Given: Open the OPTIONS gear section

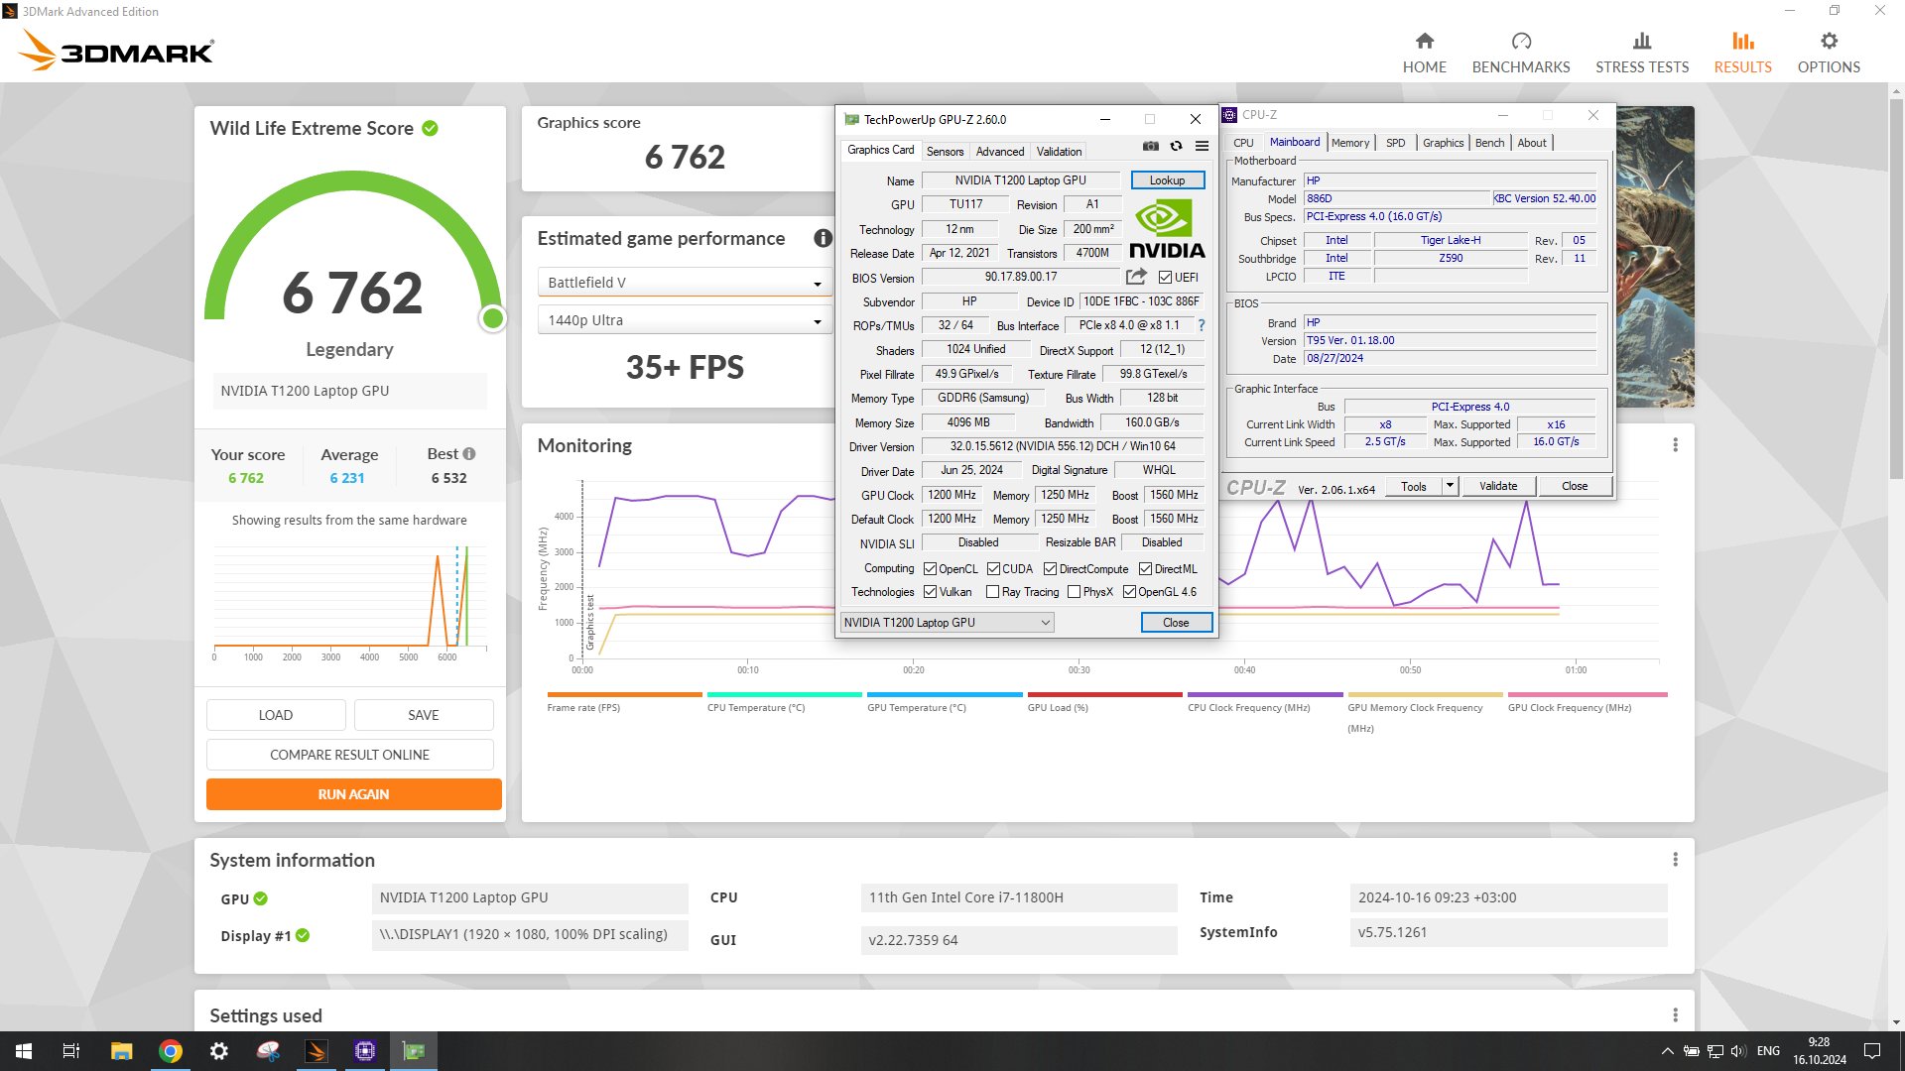Looking at the screenshot, I should 1829,53.
